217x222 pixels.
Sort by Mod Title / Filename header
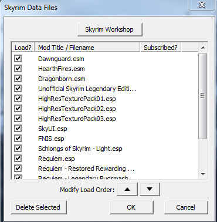point(87,48)
